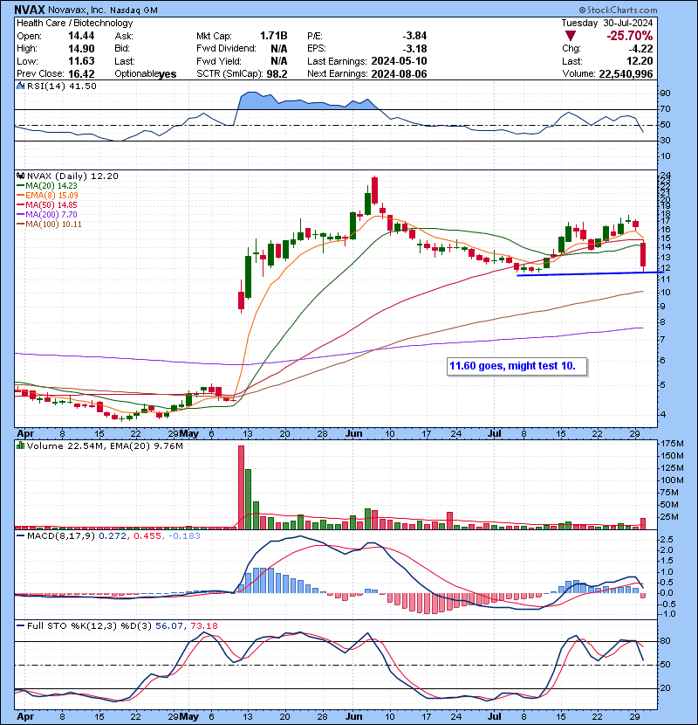Select the Low value 11.63
Screen dimensions: 698x725
pos(81,61)
